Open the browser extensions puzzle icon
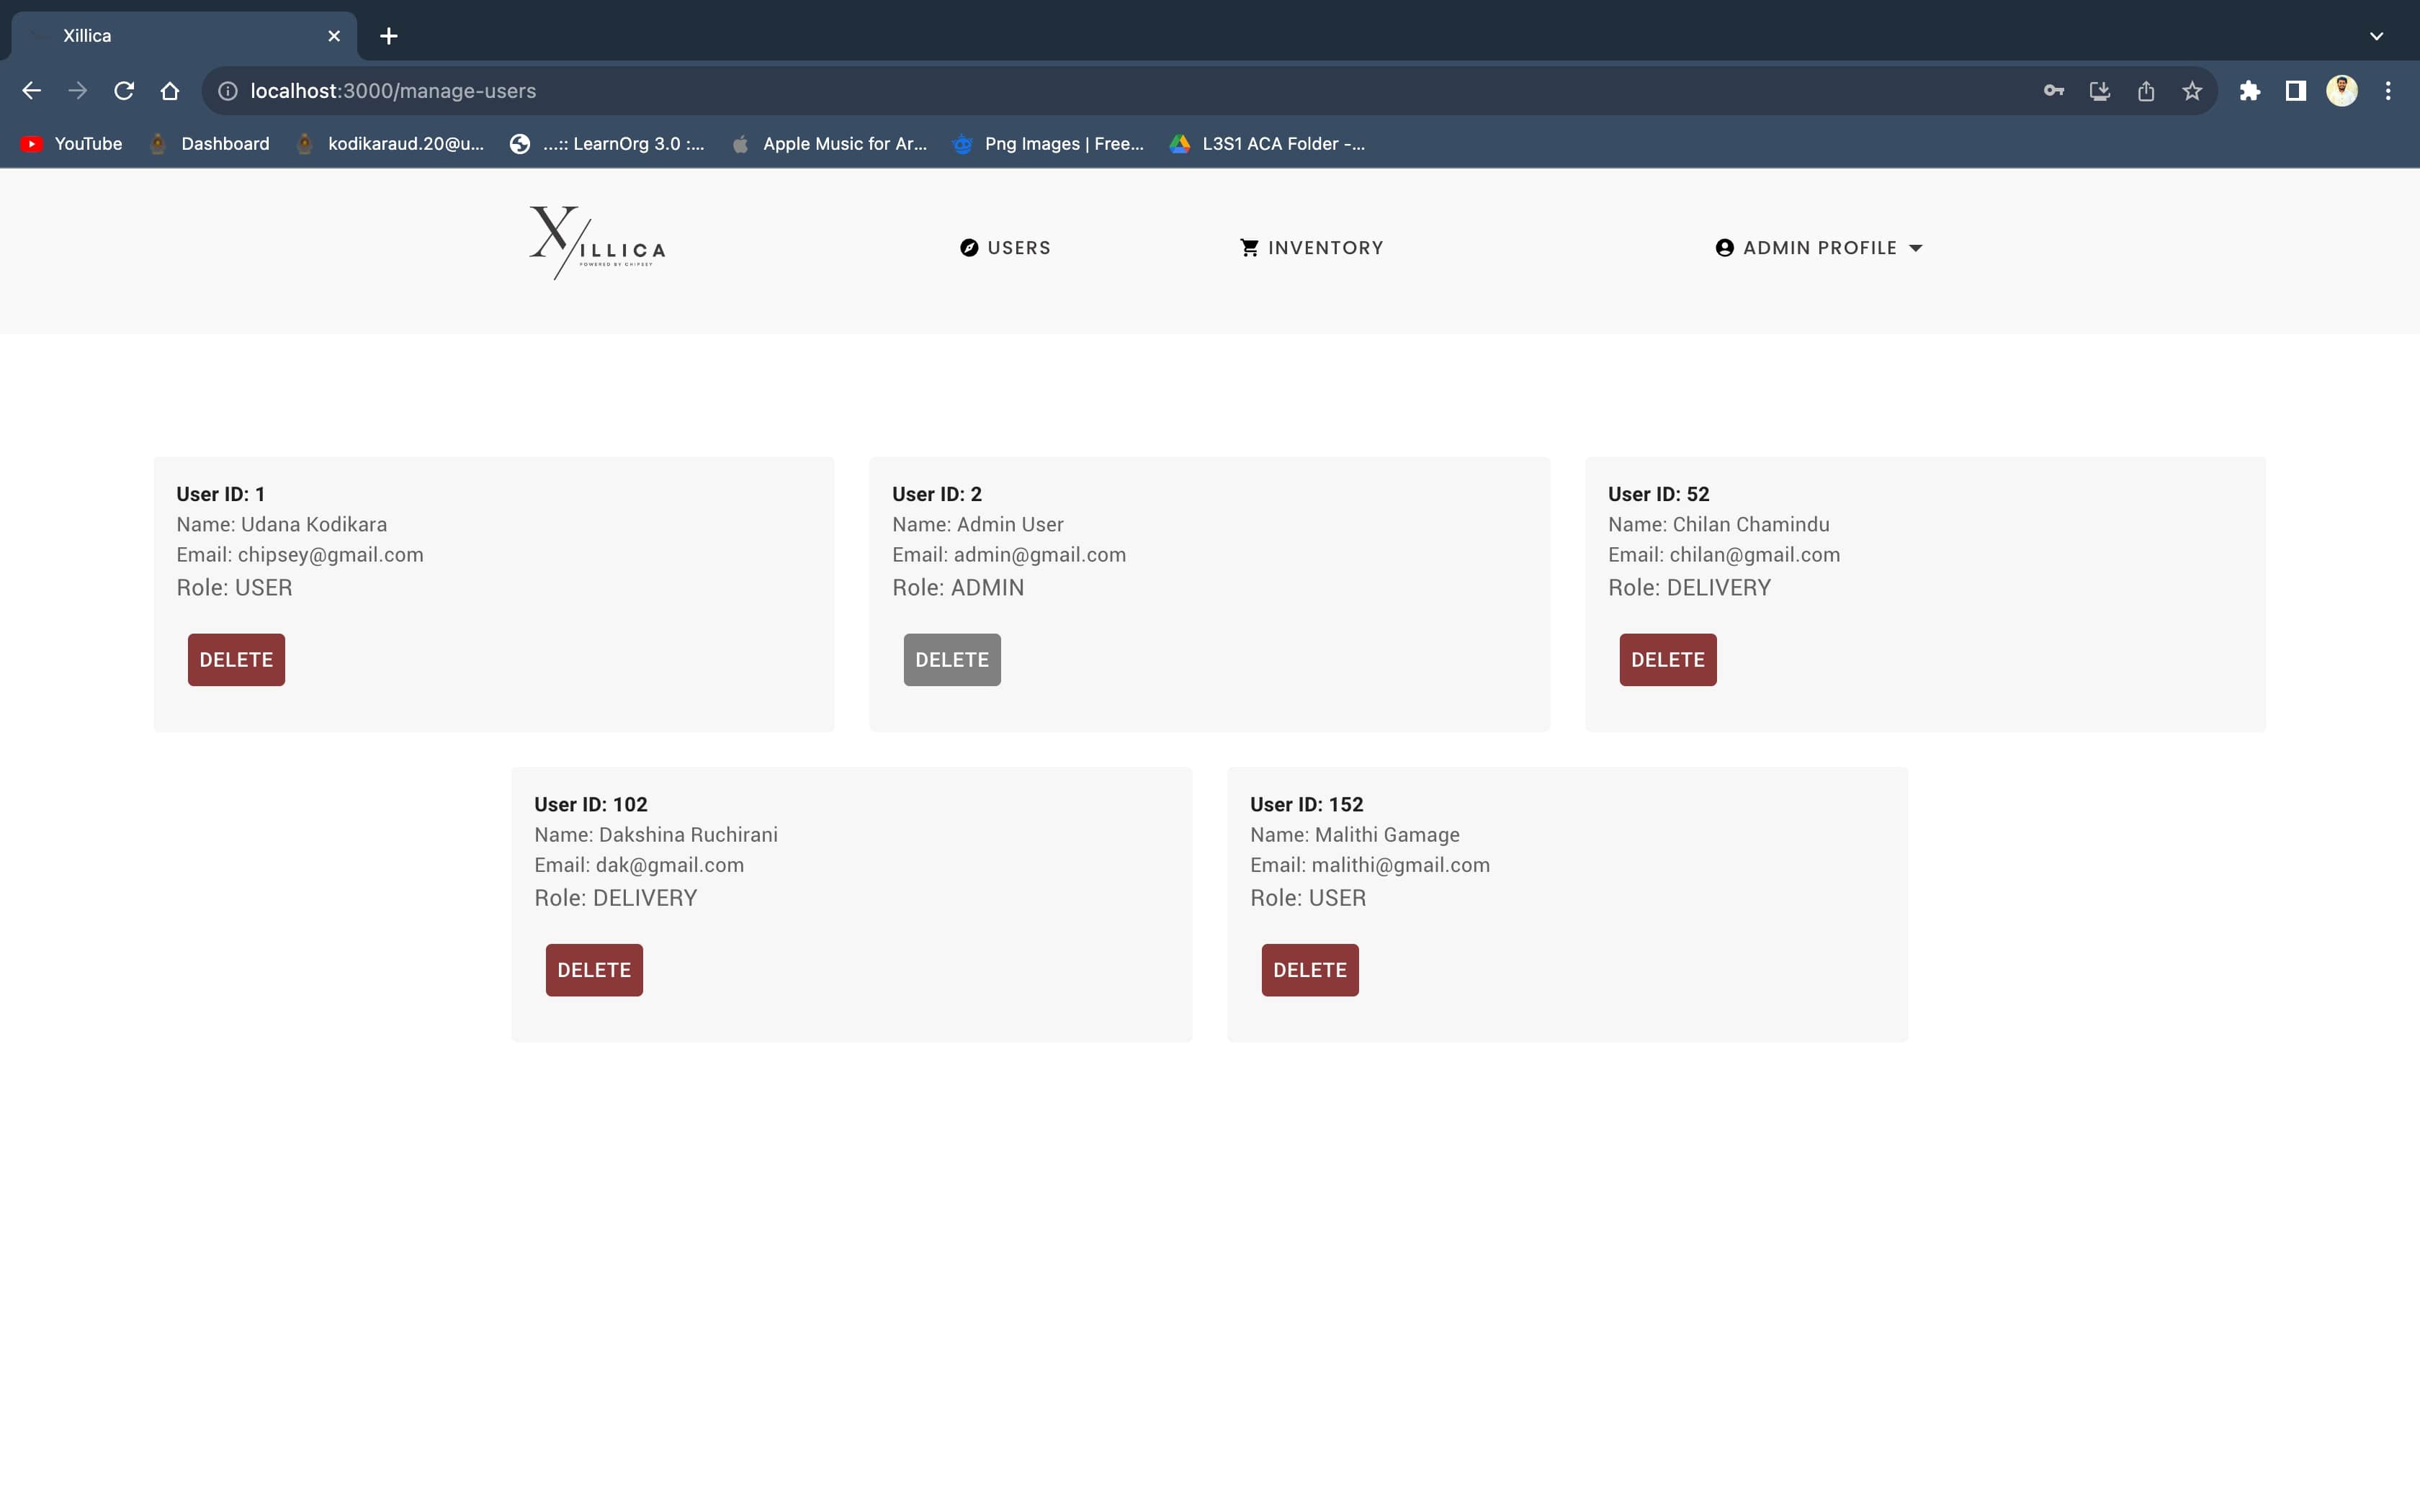2420x1512 pixels. (2250, 91)
